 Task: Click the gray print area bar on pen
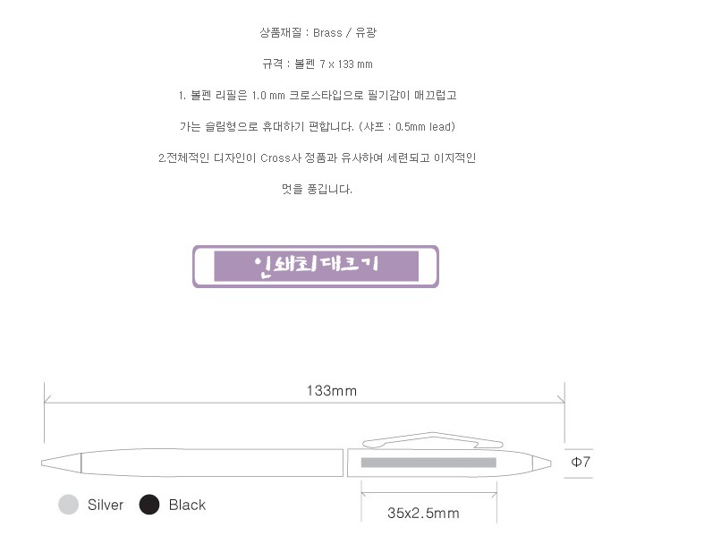428,463
